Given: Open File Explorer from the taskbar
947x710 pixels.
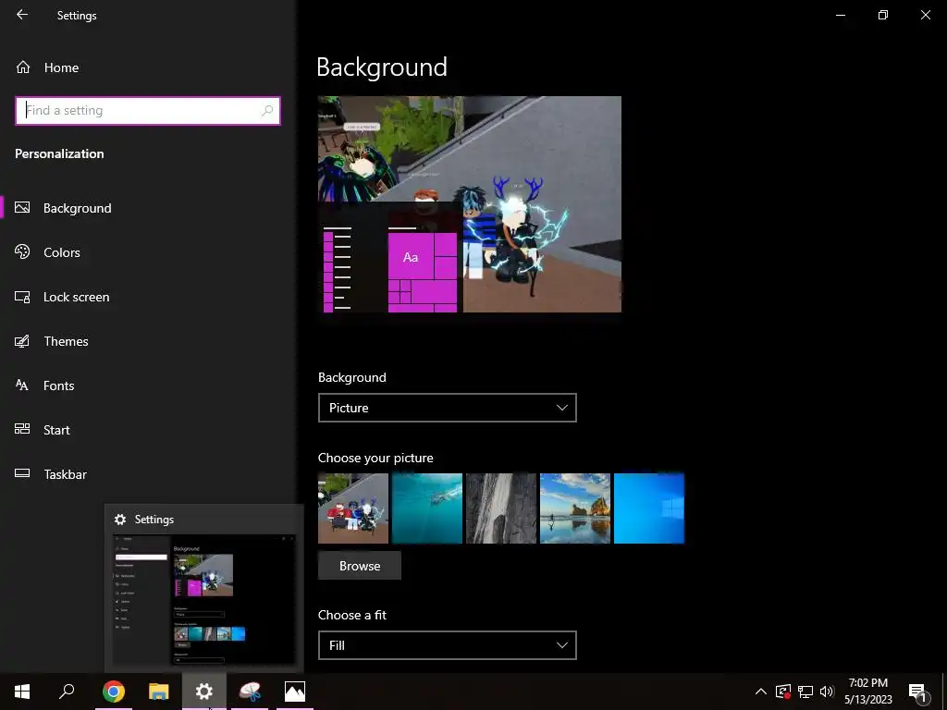Looking at the screenshot, I should [159, 692].
